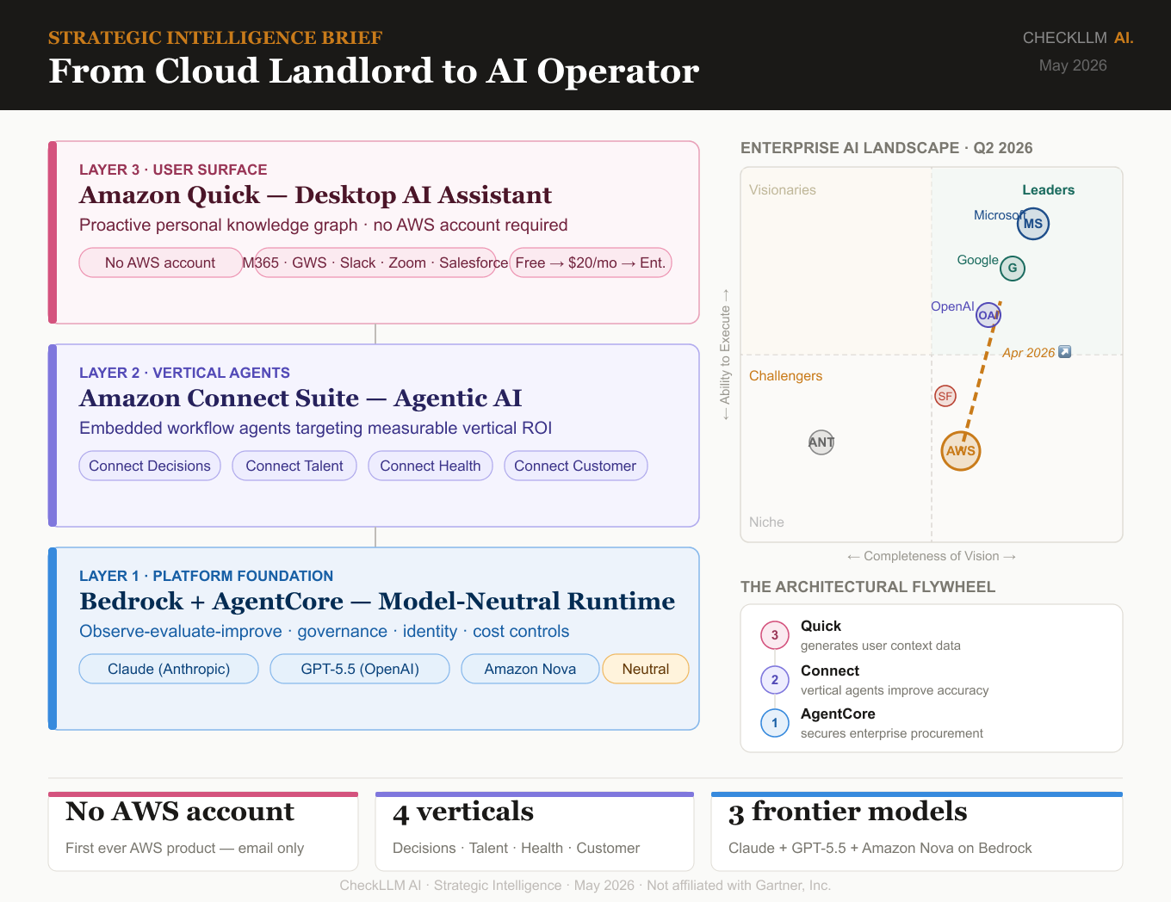Click THE ARCHITECTURAL FLYWHEEL heading
This screenshot has height=902, width=1171.
[868, 587]
